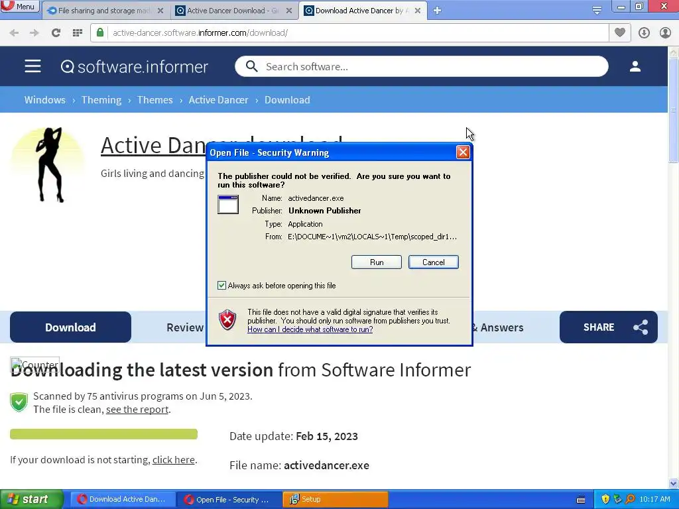Select the Download page tab
The width and height of the screenshot is (679, 509).
click(70, 327)
